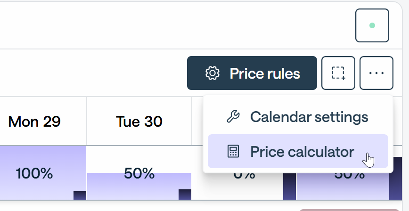Open the Price rules button

point(252,73)
